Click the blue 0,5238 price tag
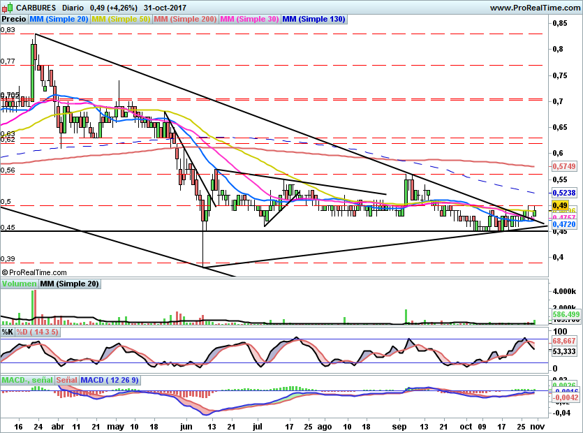The image size is (583, 433). click(x=563, y=193)
